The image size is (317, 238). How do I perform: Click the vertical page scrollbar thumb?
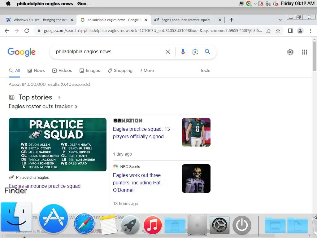(315, 56)
